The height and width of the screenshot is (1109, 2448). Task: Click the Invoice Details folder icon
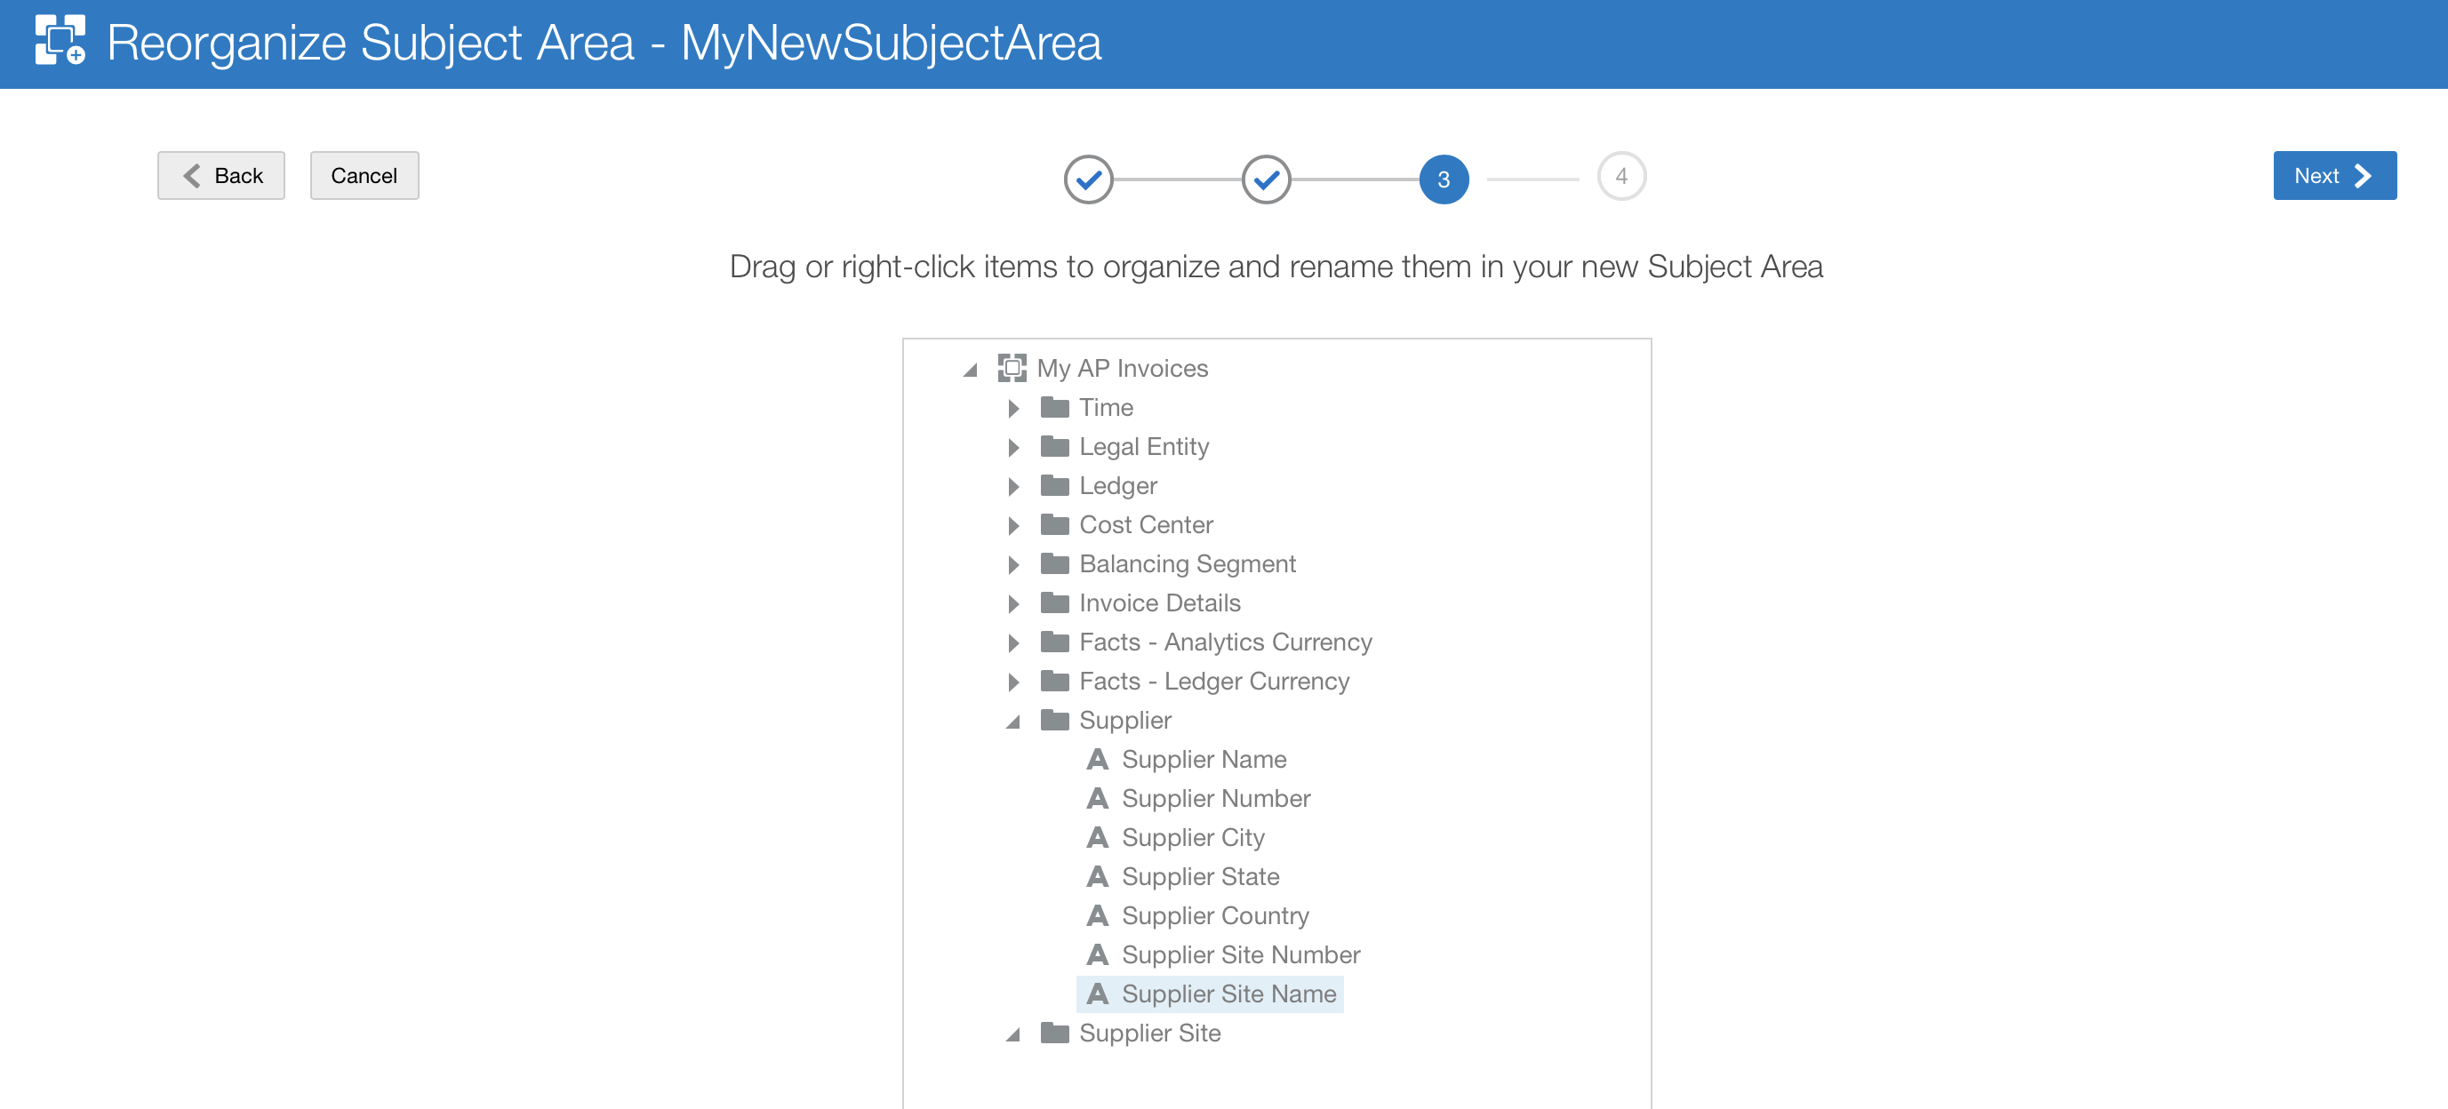(x=1054, y=602)
